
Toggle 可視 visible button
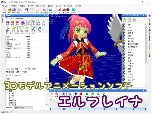34,29
